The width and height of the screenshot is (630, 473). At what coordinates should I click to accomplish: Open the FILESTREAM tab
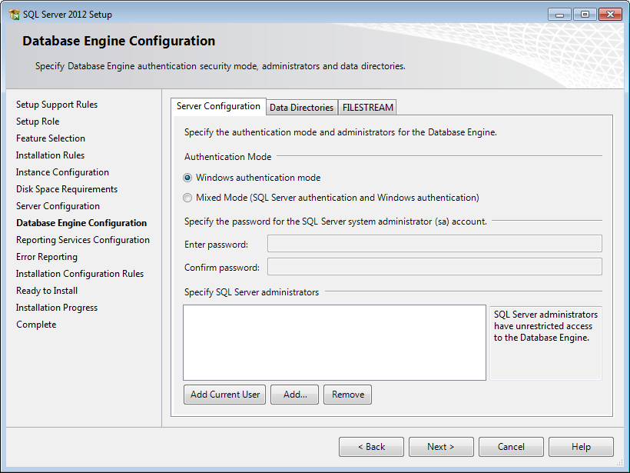tap(368, 108)
